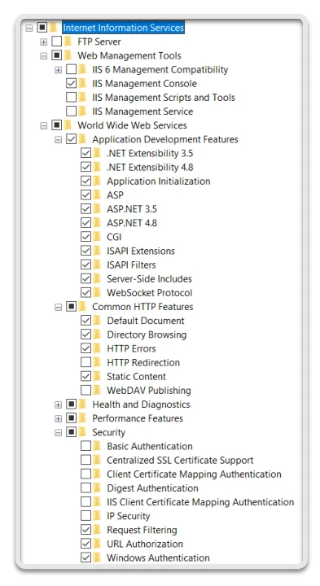Select IIS Client Certificate Mapping Authentication label
This screenshot has width=320, height=586.
point(200,502)
